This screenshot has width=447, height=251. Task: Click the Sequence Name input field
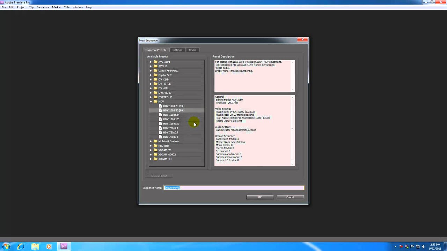(234, 188)
